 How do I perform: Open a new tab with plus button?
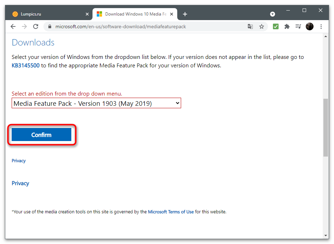[x=185, y=14]
